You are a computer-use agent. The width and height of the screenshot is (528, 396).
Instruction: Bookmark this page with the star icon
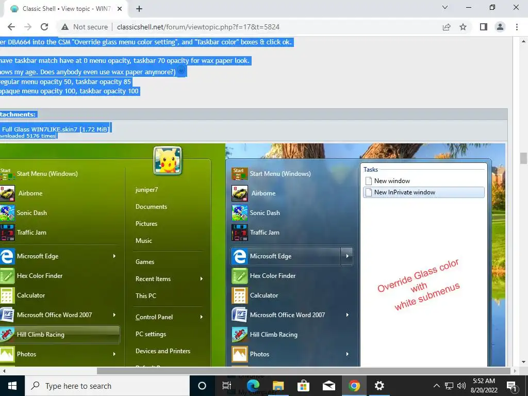click(463, 27)
